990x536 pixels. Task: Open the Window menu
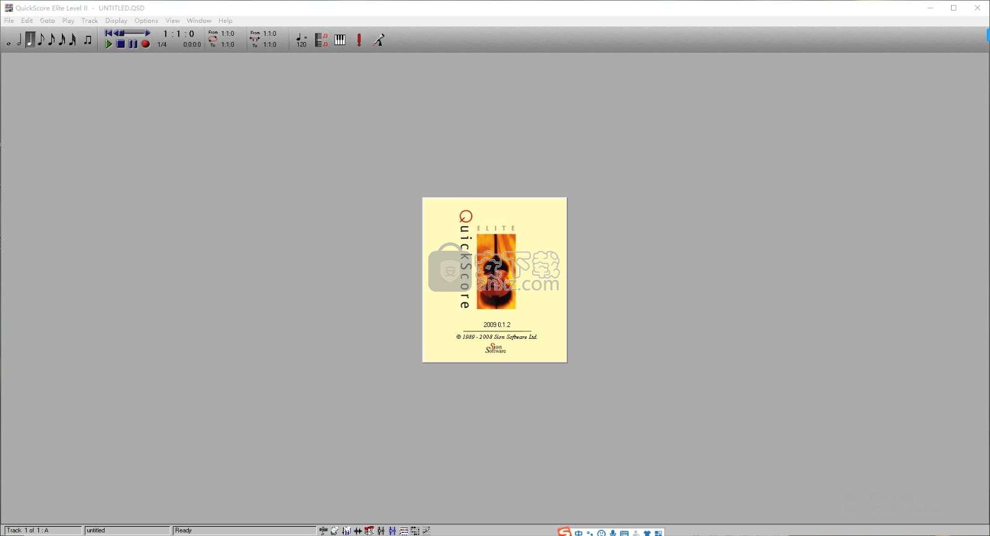[x=199, y=20]
